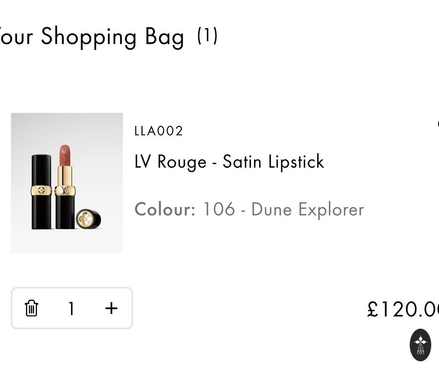The width and height of the screenshot is (439, 369).
Task: Click the LLA002 product code
Action: pos(159,131)
